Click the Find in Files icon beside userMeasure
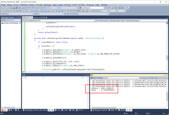 pos(80,8)
